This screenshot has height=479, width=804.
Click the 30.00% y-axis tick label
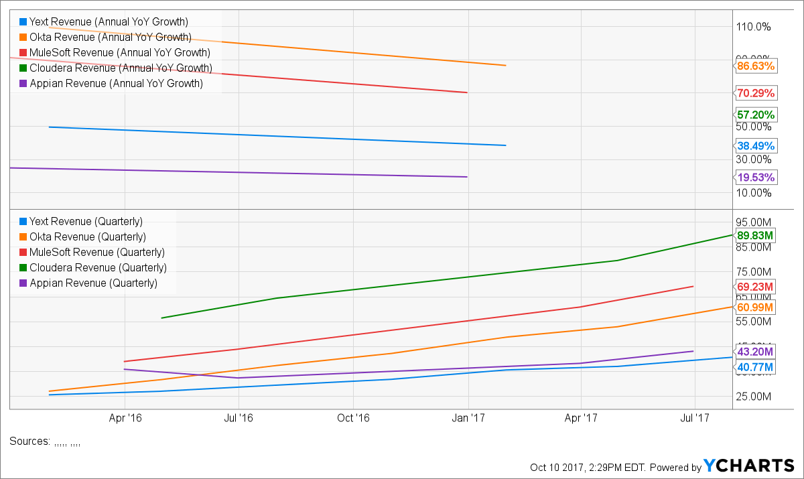pyautogui.click(x=754, y=159)
